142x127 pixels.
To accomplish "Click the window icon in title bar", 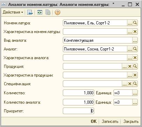I will [x=4, y=5].
